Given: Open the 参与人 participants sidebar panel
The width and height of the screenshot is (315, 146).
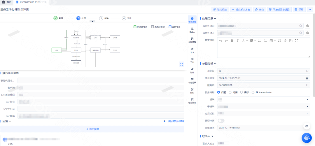Looking at the screenshot, I should pos(192,30).
